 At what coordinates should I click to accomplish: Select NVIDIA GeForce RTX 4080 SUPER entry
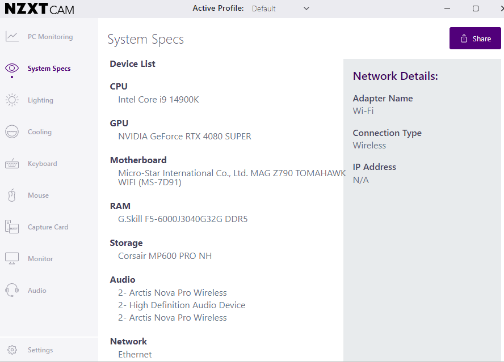pyautogui.click(x=184, y=137)
